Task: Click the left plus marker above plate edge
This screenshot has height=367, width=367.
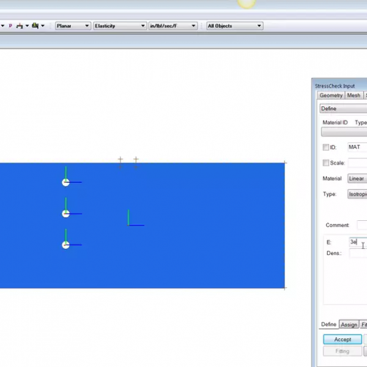Action: [120, 160]
